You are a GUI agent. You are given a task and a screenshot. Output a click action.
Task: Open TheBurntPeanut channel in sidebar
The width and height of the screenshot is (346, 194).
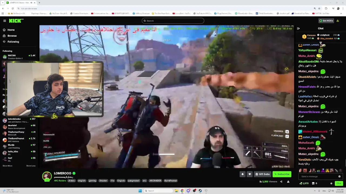(x=19, y=140)
